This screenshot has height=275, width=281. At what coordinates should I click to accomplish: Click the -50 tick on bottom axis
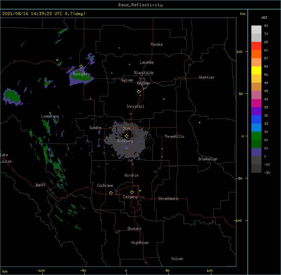click(83, 270)
